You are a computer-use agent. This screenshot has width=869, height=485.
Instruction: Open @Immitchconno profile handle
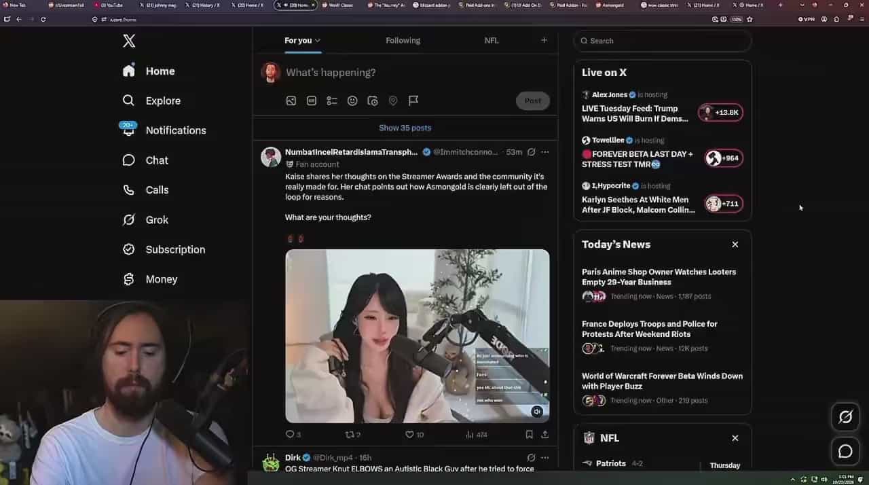click(x=465, y=152)
